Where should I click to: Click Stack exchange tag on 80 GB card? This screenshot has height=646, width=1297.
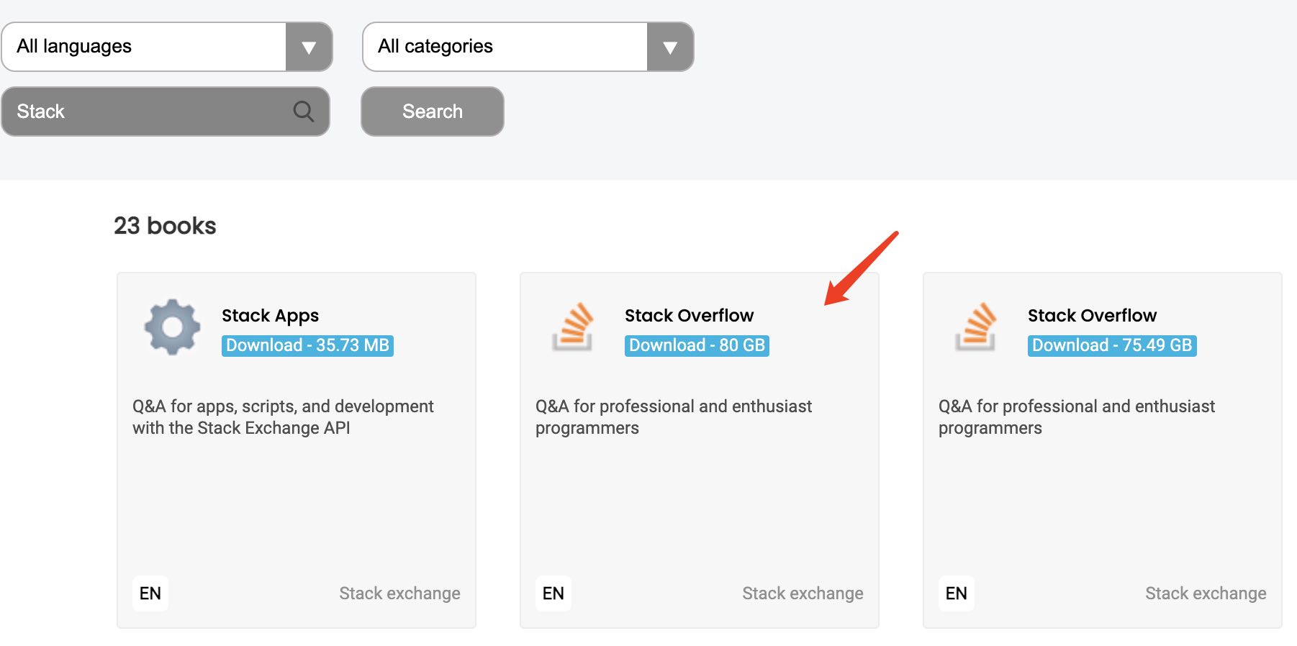(x=803, y=593)
